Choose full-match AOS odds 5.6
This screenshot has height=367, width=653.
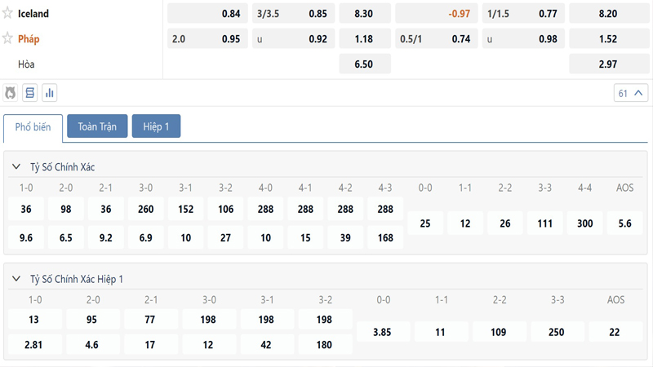[625, 223]
